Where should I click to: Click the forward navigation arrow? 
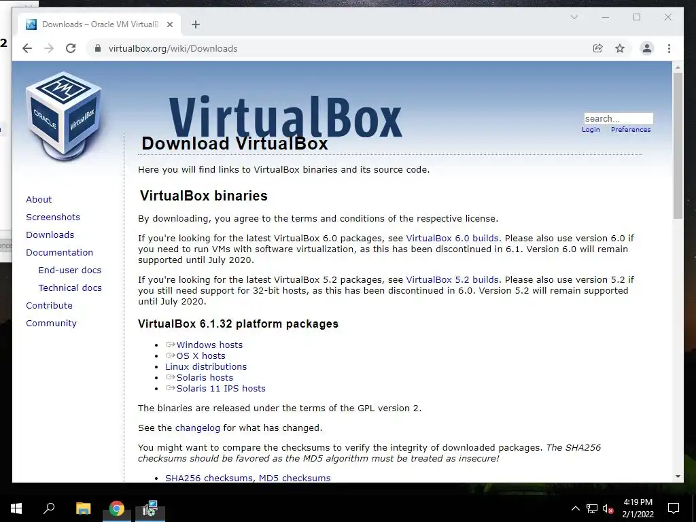coord(49,48)
